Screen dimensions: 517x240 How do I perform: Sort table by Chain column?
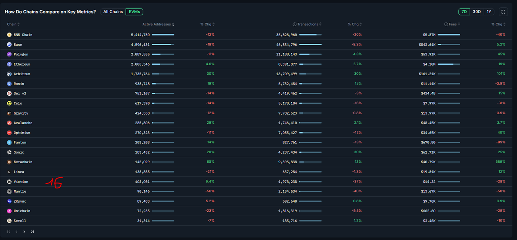coord(13,24)
